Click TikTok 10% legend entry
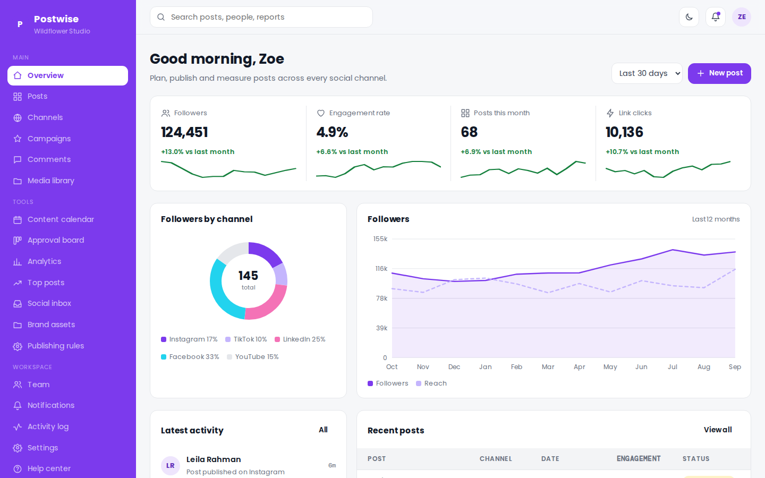Viewport: 765px width, 478px height. 246,339
